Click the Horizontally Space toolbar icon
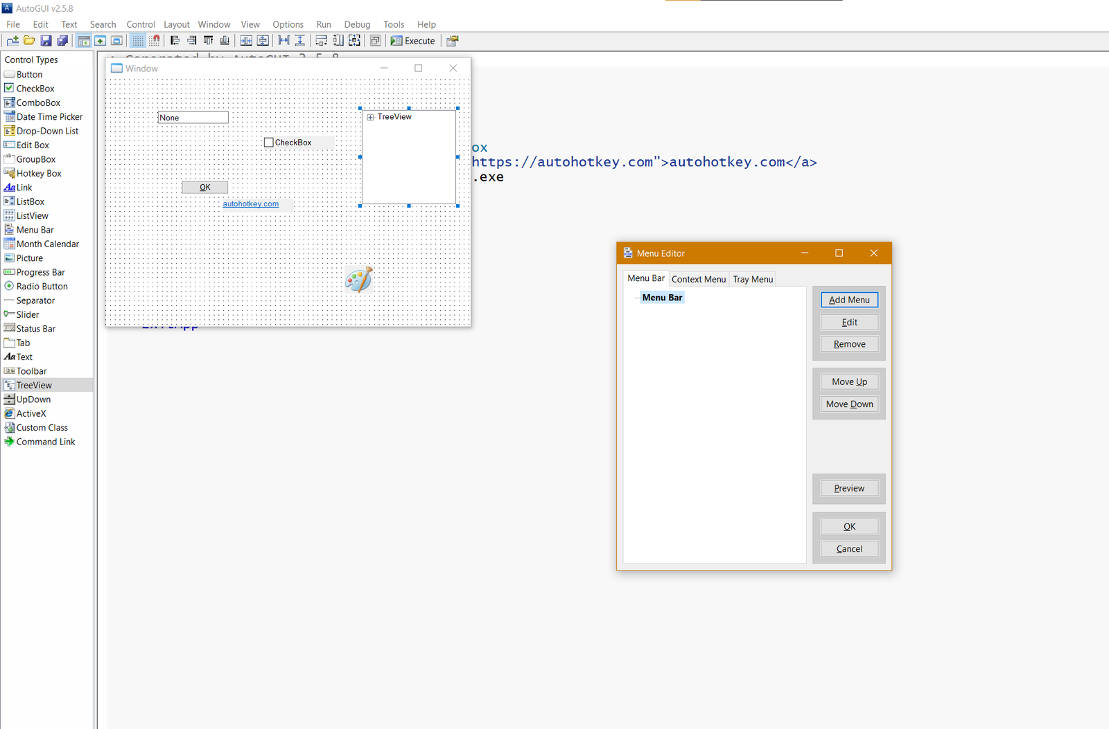This screenshot has width=1109, height=729. (283, 41)
